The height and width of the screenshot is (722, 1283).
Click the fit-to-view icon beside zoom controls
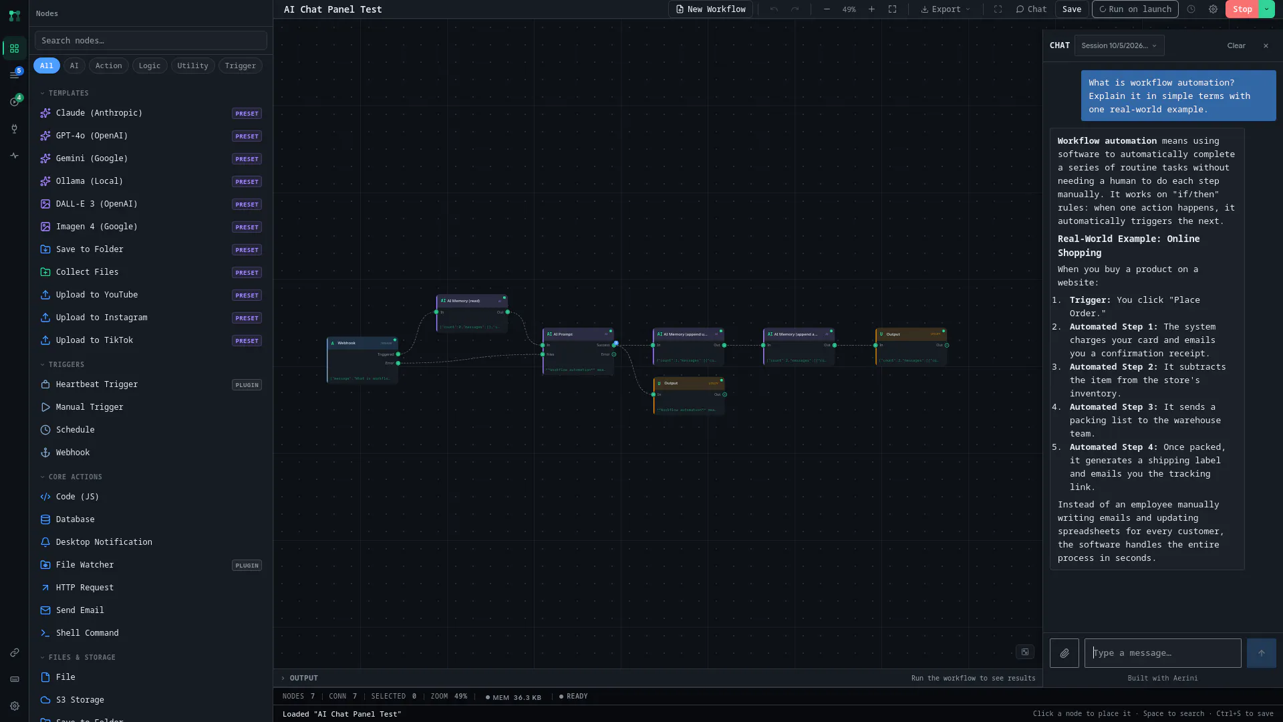point(892,9)
